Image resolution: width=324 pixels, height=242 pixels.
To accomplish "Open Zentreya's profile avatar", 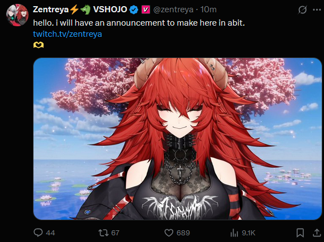I will tap(17, 15).
